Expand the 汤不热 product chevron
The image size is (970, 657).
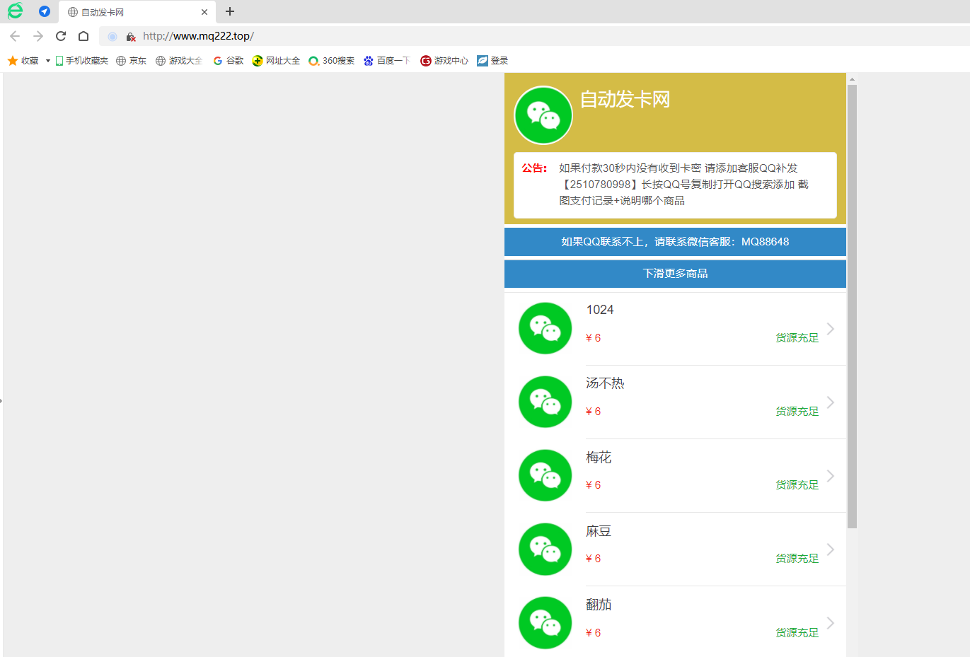click(x=831, y=402)
